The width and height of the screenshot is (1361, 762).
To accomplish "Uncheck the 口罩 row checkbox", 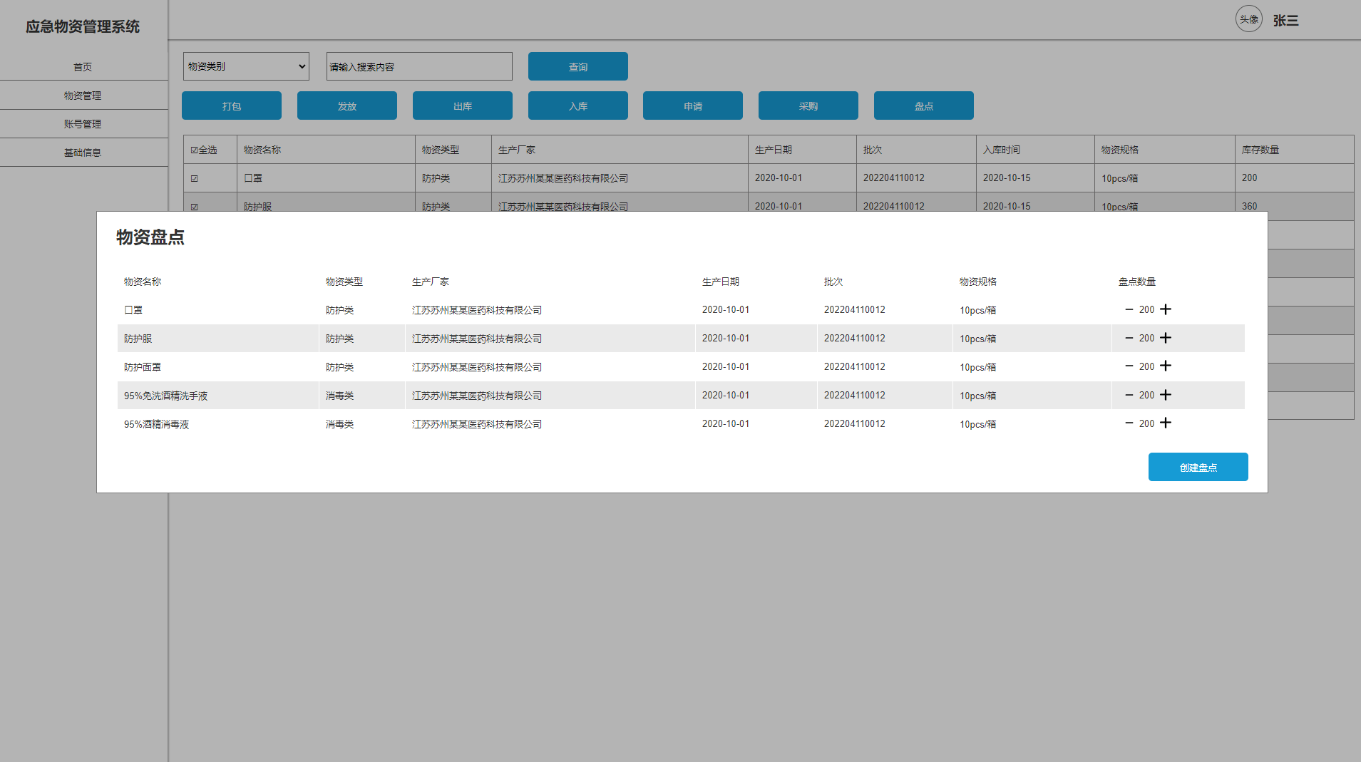I will (195, 178).
